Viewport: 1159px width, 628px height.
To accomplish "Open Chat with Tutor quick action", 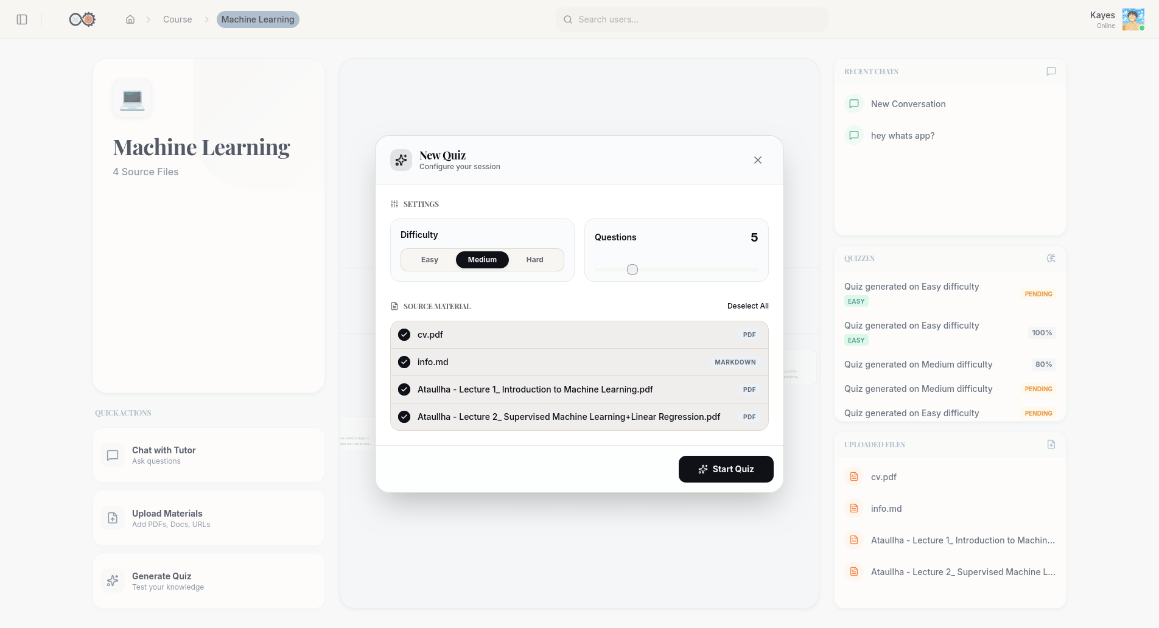I will coord(209,455).
